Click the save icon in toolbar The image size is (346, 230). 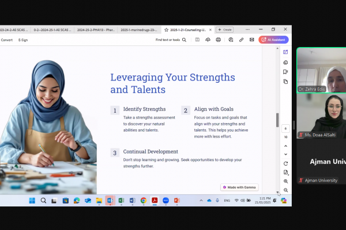click(x=197, y=40)
